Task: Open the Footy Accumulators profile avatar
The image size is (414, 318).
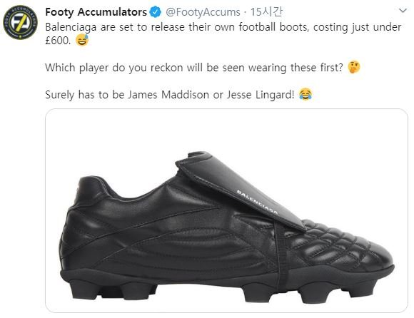Action: [20, 22]
